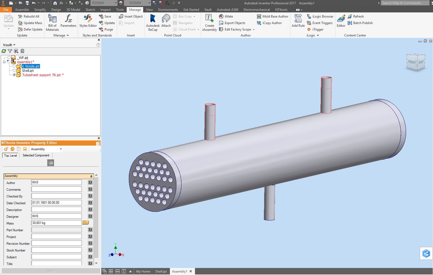Screen dimensions: 433x275
Task: Collapse the Assembly1 tree node
Action: pyautogui.click(x=4, y=62)
